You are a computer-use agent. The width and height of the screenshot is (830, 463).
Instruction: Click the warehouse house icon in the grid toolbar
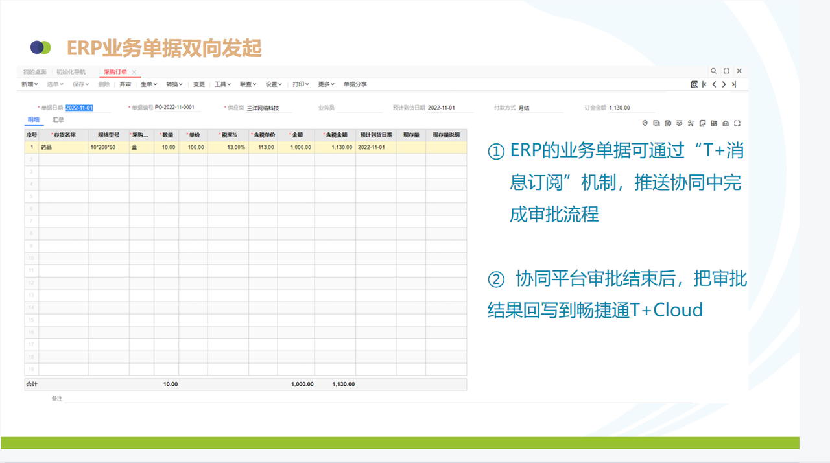coord(726,123)
